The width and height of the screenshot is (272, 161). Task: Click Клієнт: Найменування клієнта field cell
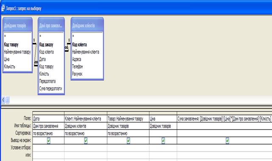pyautogui.click(x=86, y=119)
